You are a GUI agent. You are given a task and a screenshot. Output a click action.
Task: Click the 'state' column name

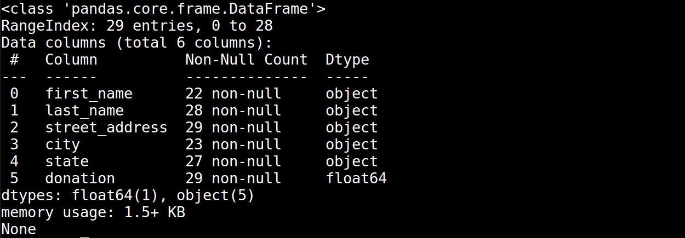[x=66, y=161]
